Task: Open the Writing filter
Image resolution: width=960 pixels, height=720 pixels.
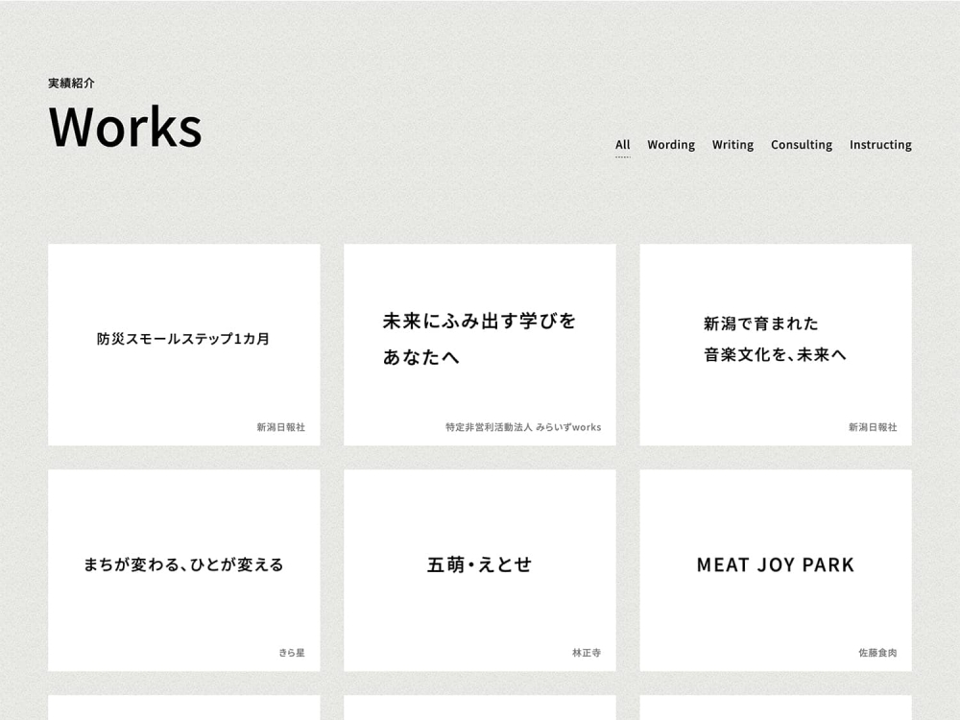Action: [x=732, y=144]
